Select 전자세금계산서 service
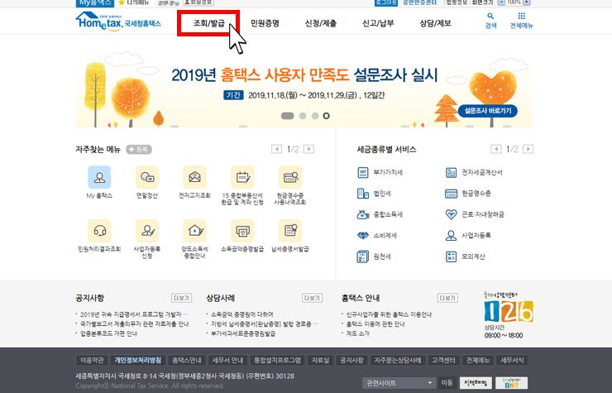 click(x=474, y=172)
